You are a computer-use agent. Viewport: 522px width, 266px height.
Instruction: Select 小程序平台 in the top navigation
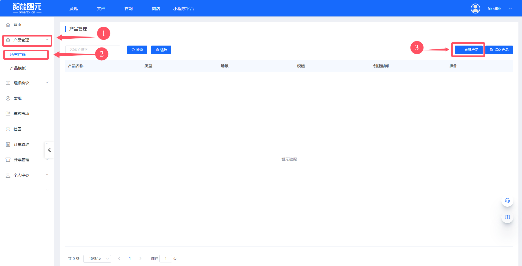click(184, 9)
